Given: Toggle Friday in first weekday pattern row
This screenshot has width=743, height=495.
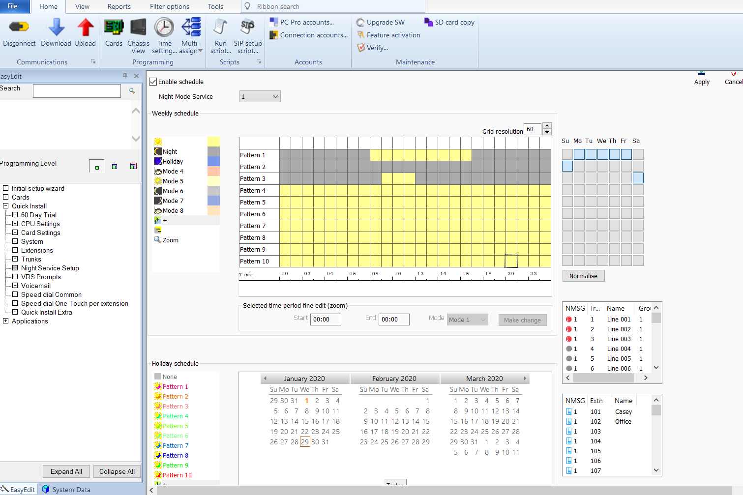Looking at the screenshot, I should [x=626, y=154].
